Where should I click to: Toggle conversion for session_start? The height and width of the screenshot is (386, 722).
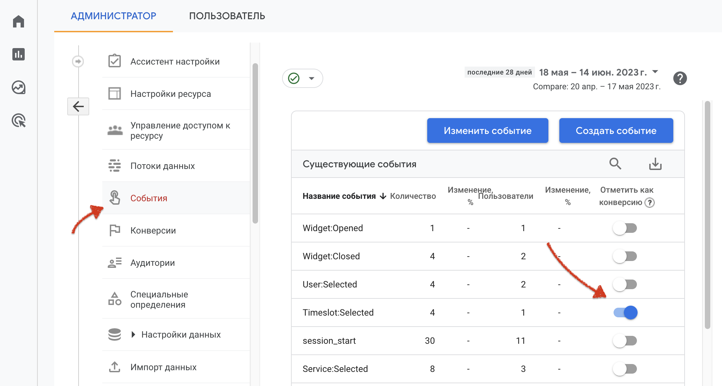click(625, 341)
